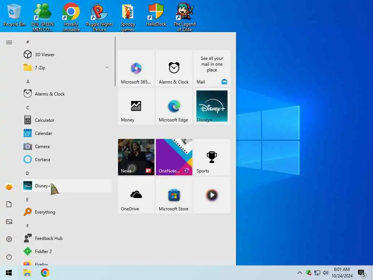The image size is (373, 280).
Task: Launch Peggle Nights Deluxe desktop shortcut
Action: pos(99,17)
